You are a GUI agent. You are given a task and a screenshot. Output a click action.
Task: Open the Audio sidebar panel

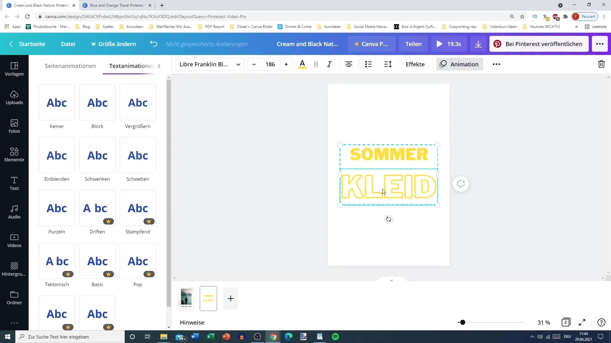(14, 212)
